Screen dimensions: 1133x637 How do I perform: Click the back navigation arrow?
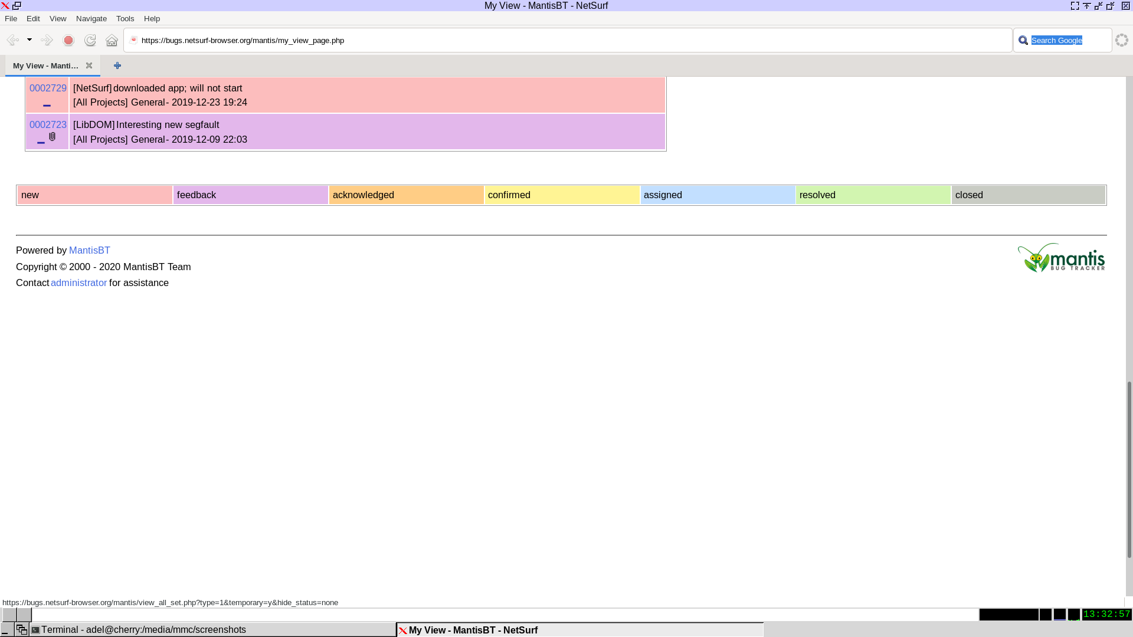coord(12,40)
